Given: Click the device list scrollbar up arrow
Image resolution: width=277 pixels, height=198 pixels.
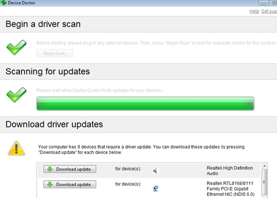Looking at the screenshot, I should click(x=264, y=166).
